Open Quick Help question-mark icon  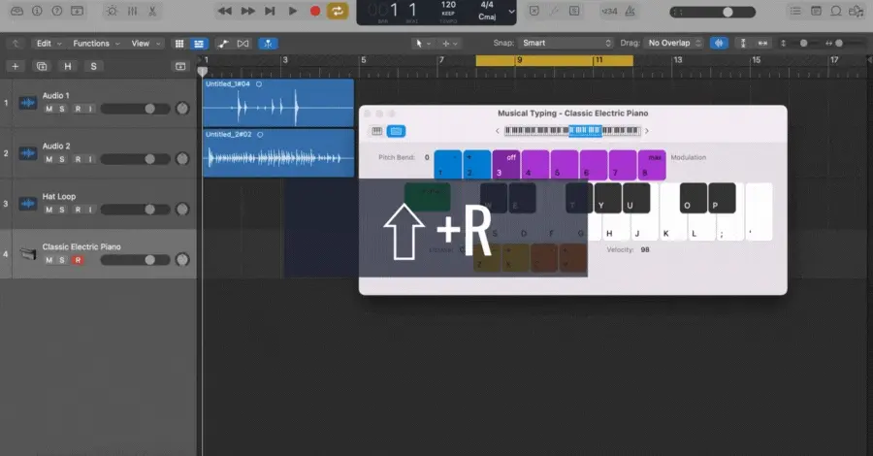(x=57, y=11)
